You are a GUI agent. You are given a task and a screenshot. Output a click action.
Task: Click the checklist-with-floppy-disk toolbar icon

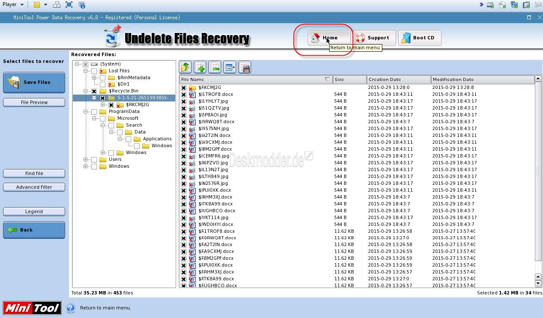pyautogui.click(x=244, y=67)
